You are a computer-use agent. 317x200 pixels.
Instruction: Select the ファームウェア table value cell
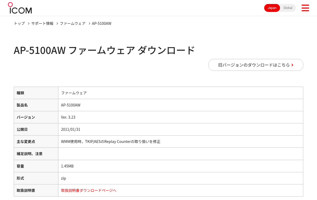click(181, 93)
